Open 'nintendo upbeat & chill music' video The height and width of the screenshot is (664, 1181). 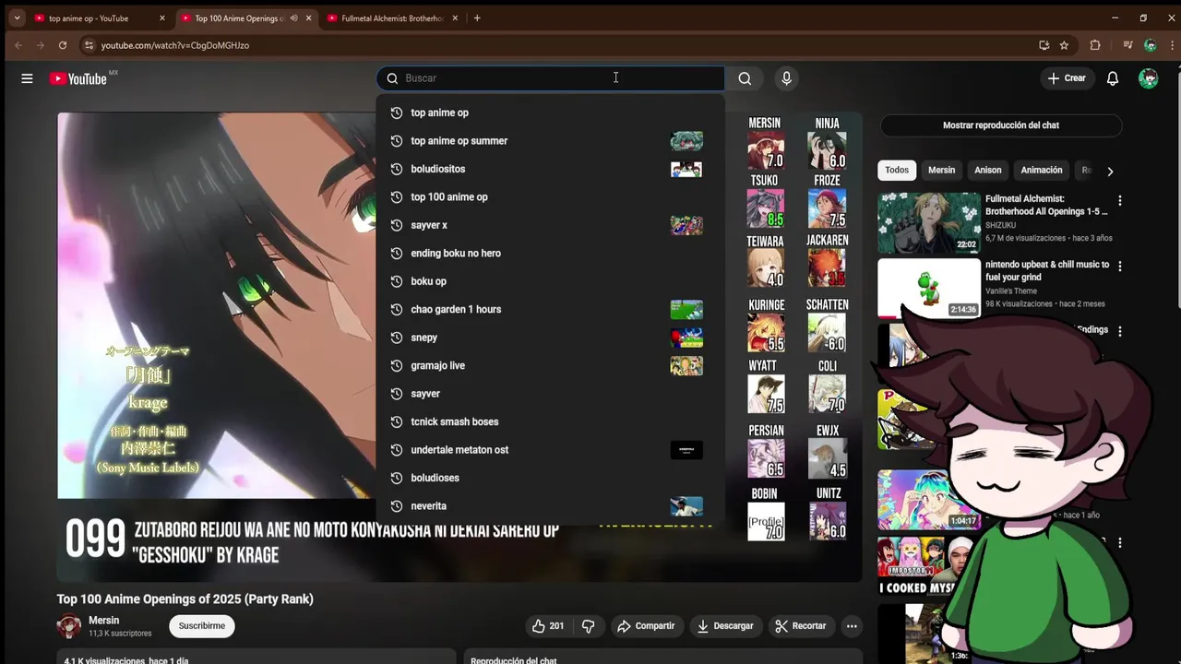point(1047,270)
